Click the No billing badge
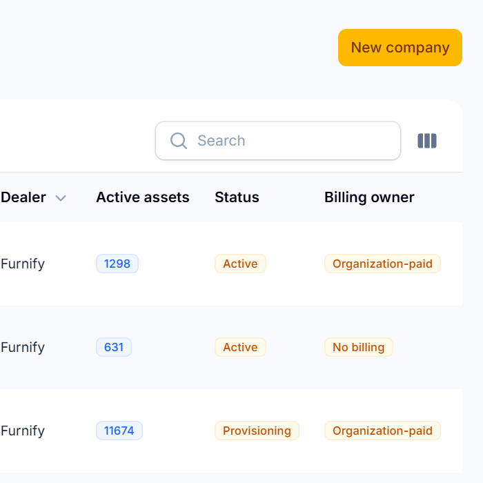483x483 pixels. point(359,347)
